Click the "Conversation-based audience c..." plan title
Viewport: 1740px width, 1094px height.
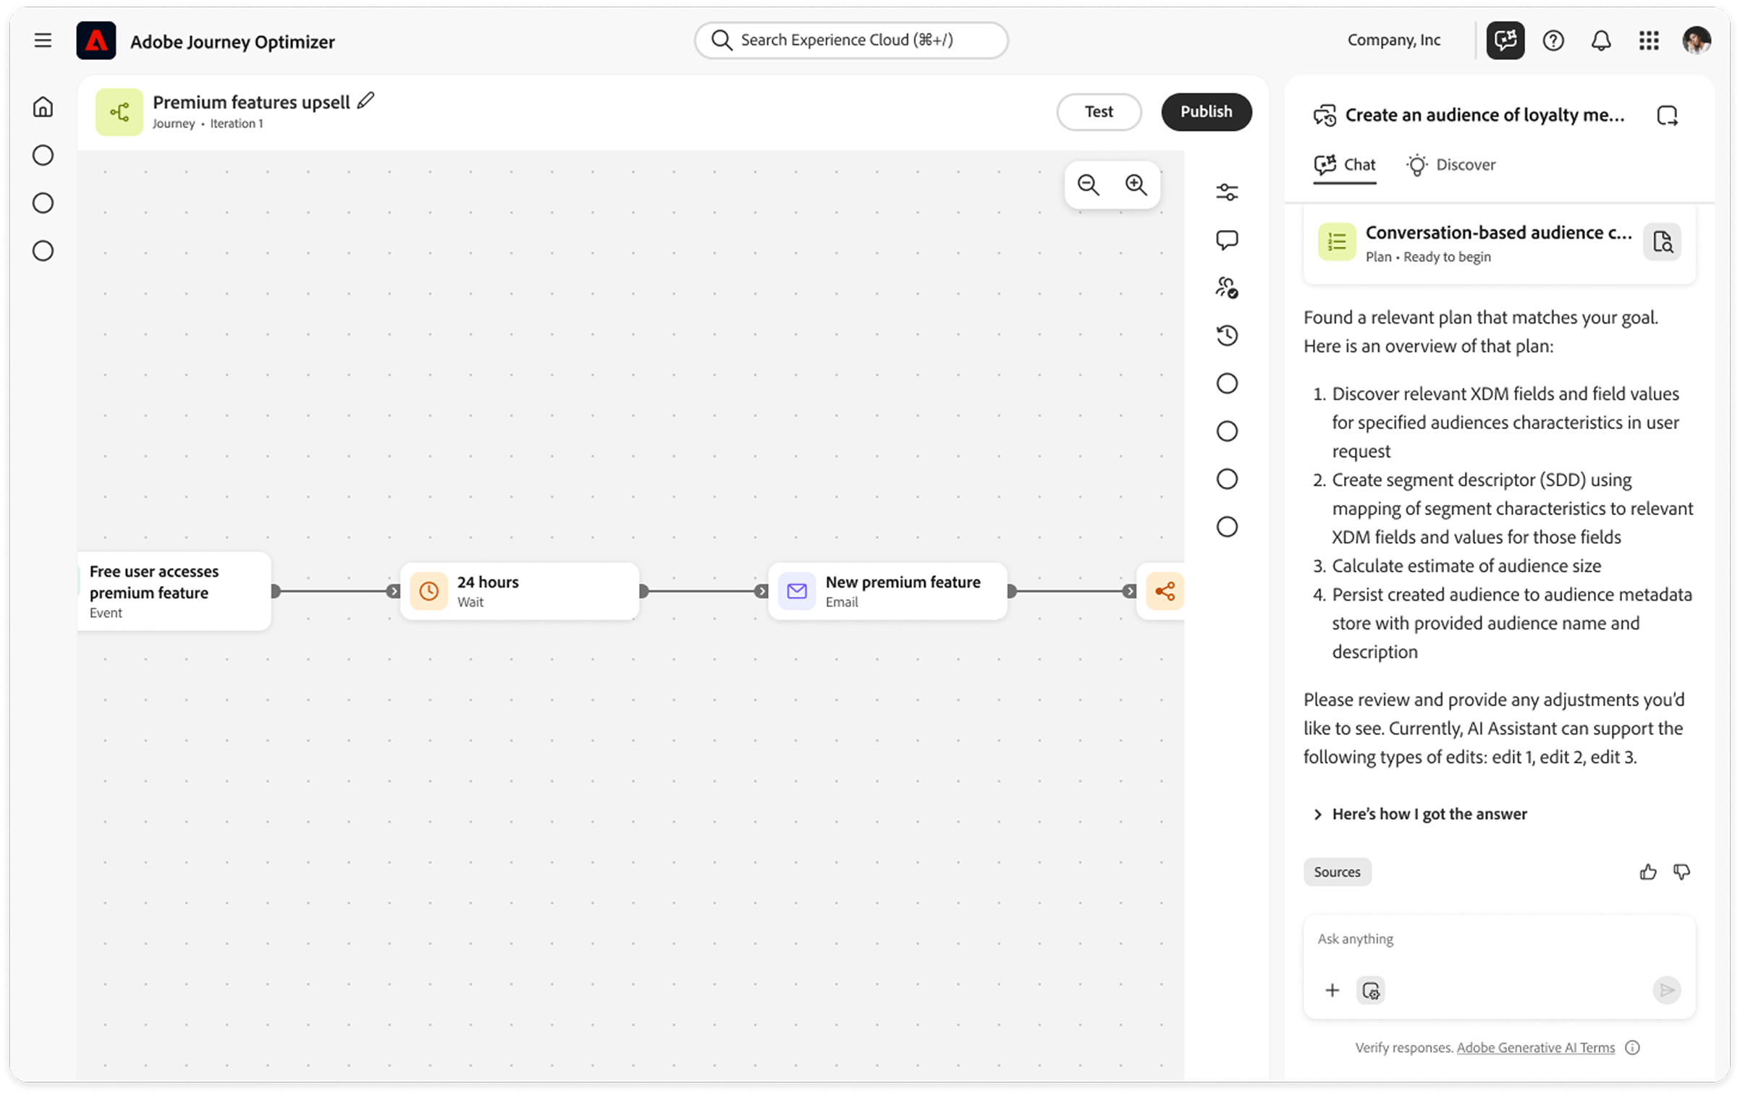coord(1498,232)
